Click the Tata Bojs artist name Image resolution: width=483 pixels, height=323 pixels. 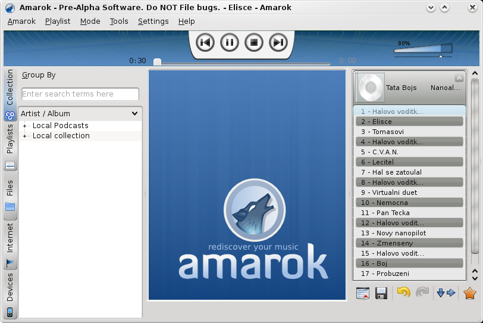pyautogui.click(x=402, y=88)
